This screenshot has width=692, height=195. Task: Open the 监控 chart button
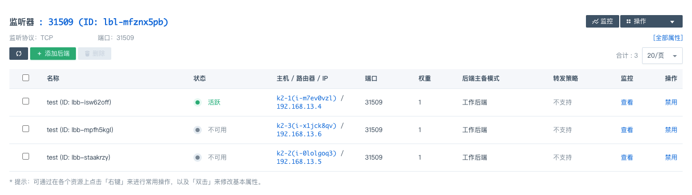click(x=602, y=21)
